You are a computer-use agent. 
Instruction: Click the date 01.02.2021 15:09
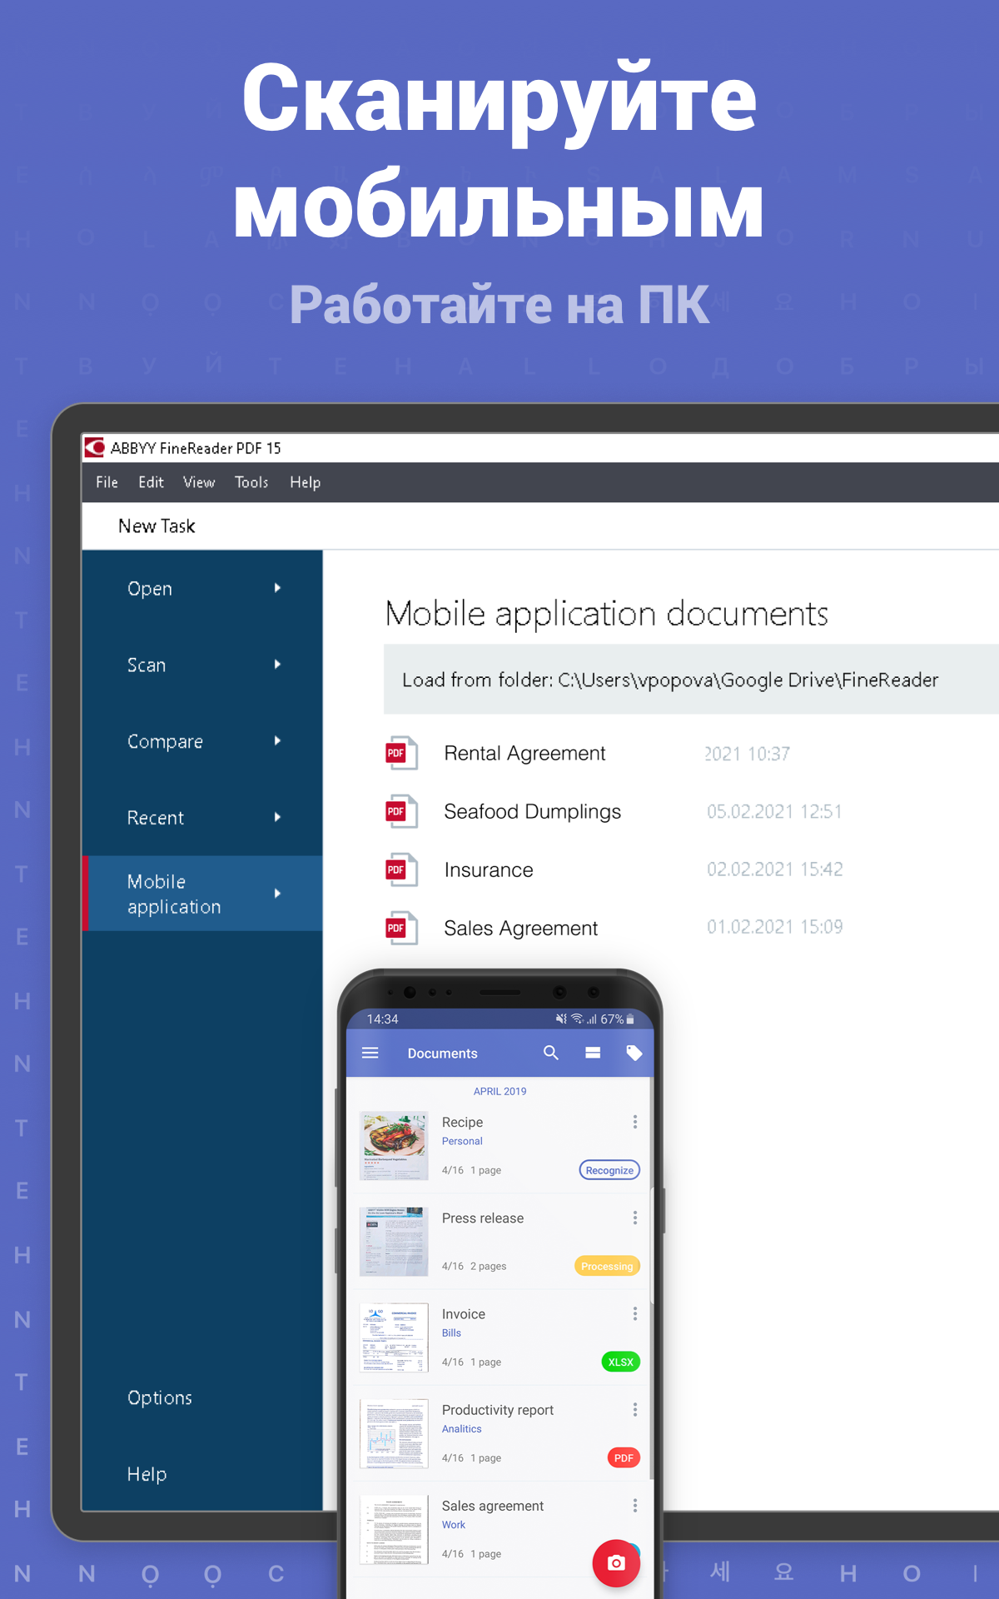774,927
